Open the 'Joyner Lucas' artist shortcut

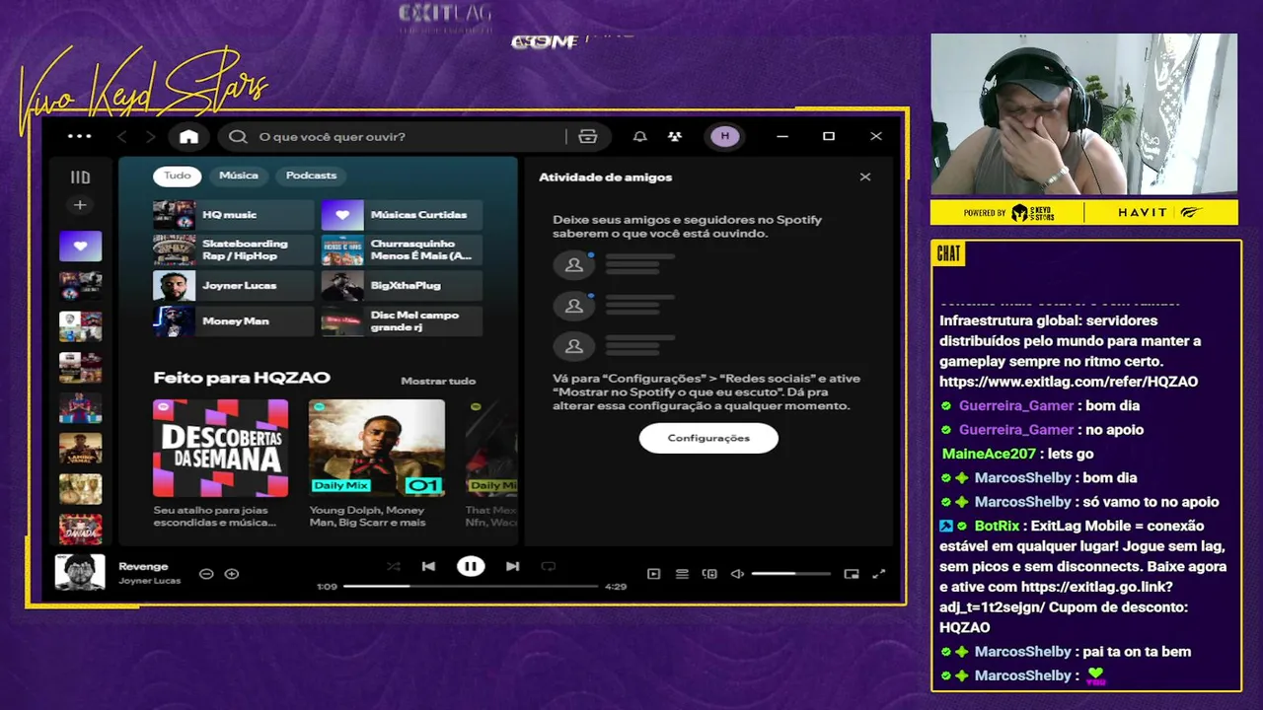click(x=234, y=286)
